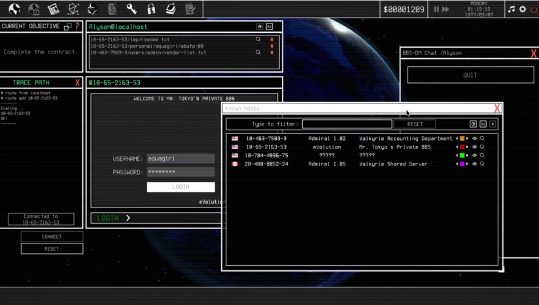Open the notepad icon in top toolbar
539x305 pixels.
coord(190,9)
